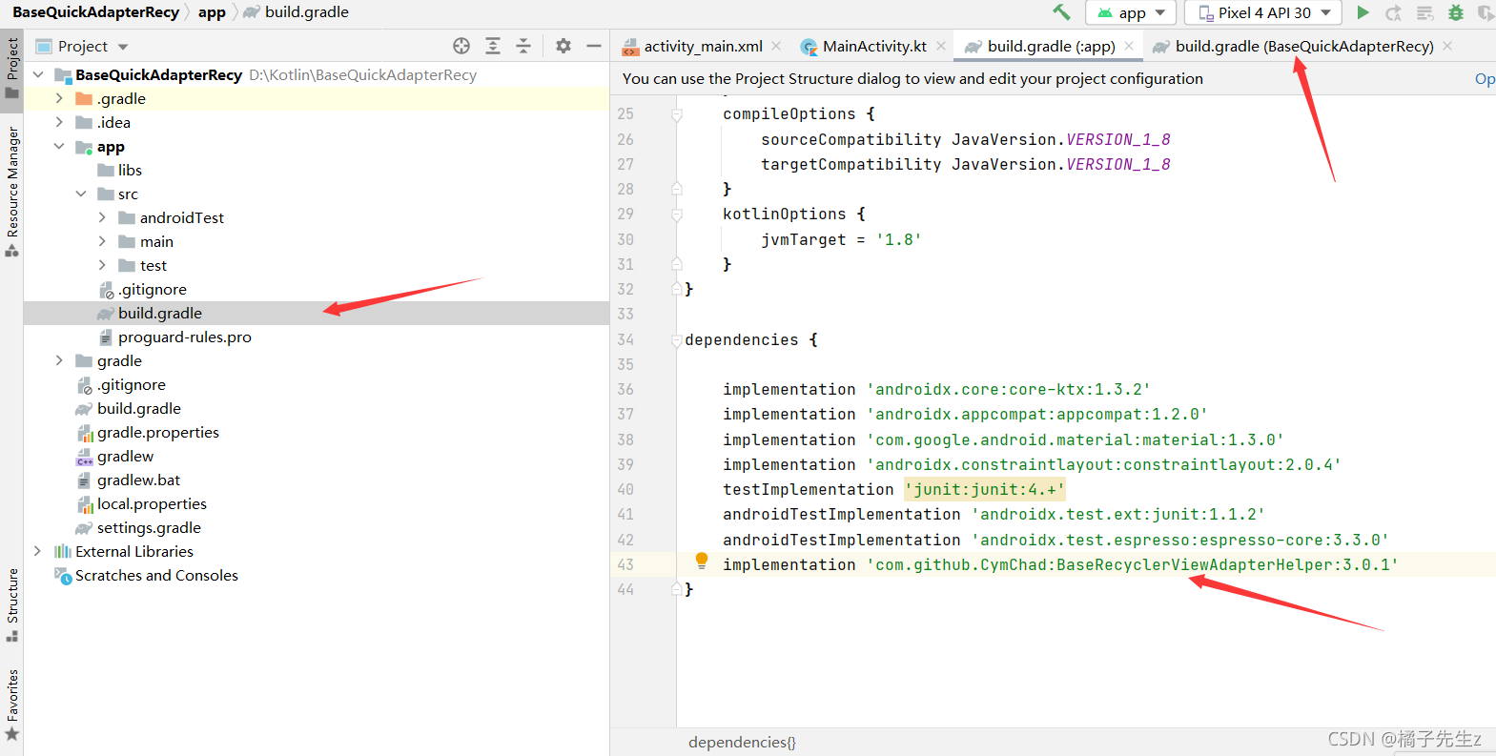Screen dimensions: 1496x756
Task: Select gradle.properties file
Action: 158,432
